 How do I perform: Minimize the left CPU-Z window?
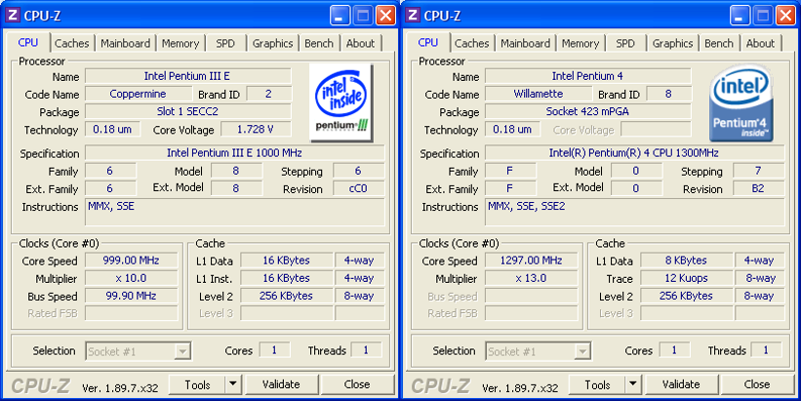[x=340, y=16]
